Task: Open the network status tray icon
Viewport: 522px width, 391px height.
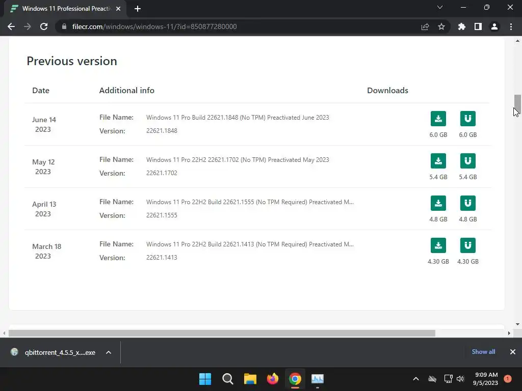Action: pyautogui.click(x=448, y=379)
